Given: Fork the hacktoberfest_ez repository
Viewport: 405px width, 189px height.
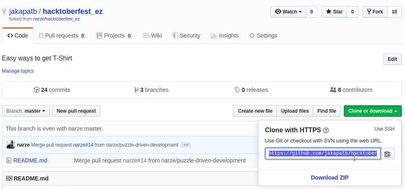Looking at the screenshot, I should coord(374,12).
